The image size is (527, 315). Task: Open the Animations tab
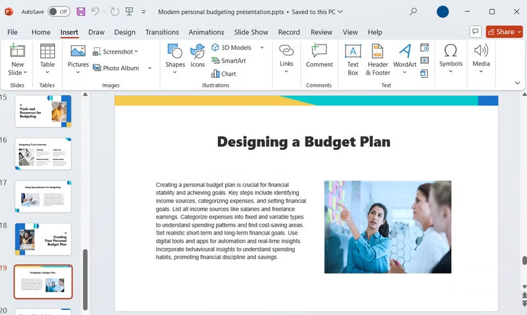(206, 32)
